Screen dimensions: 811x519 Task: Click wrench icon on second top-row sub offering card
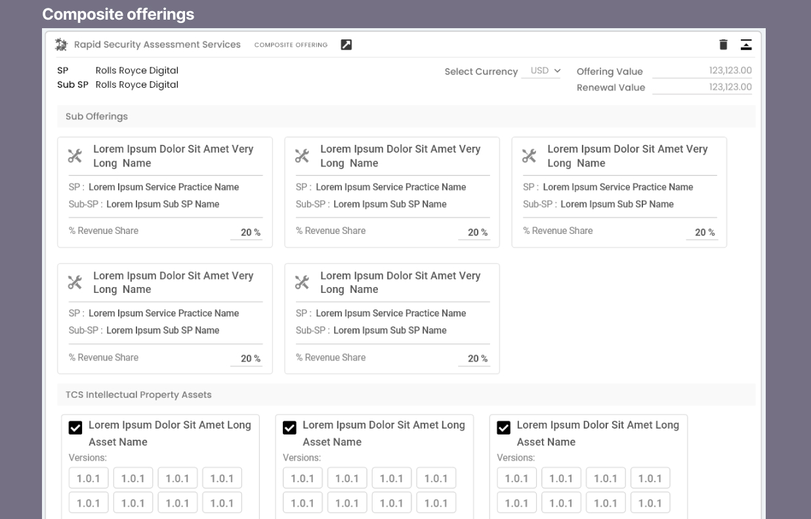pos(302,156)
